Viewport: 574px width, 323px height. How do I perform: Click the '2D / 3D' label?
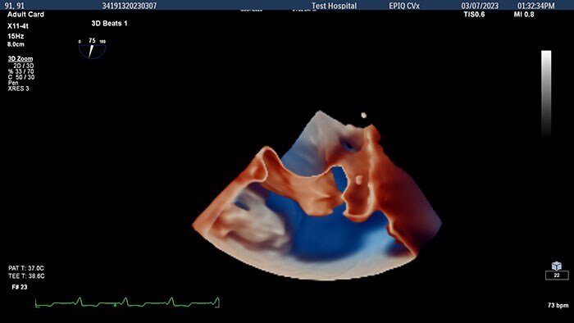(24, 66)
